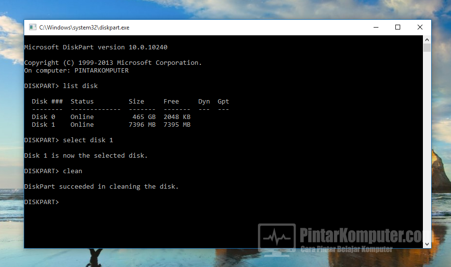Click the 'Free' column header

point(171,102)
